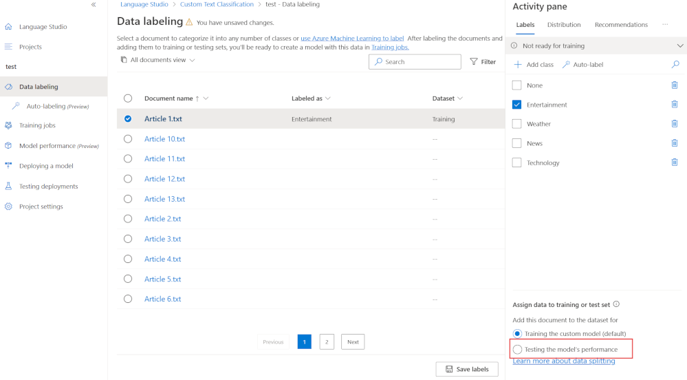Delete the Entertainment class with trash icon

(675, 105)
